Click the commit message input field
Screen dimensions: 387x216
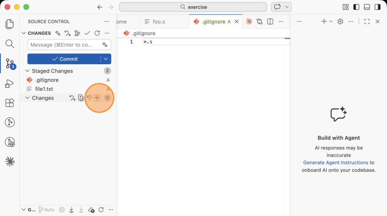63,45
